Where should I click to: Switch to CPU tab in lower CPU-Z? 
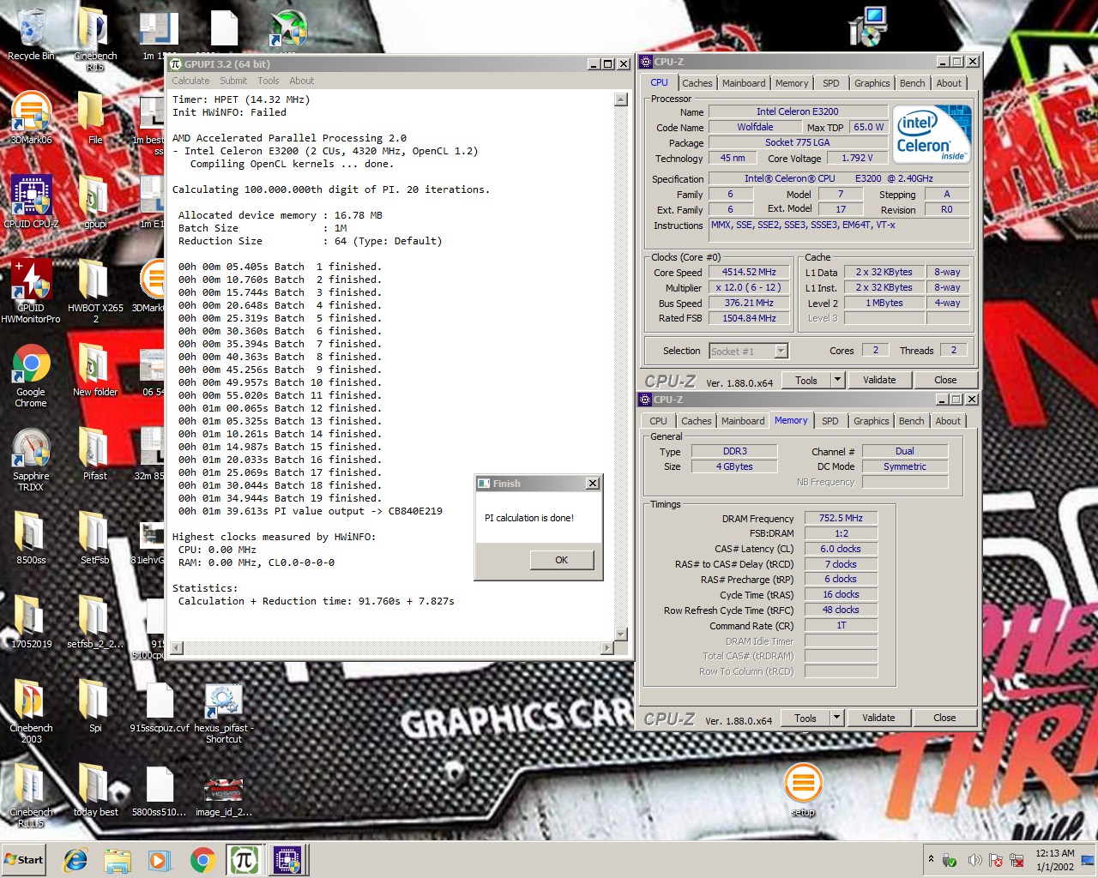[x=658, y=421]
